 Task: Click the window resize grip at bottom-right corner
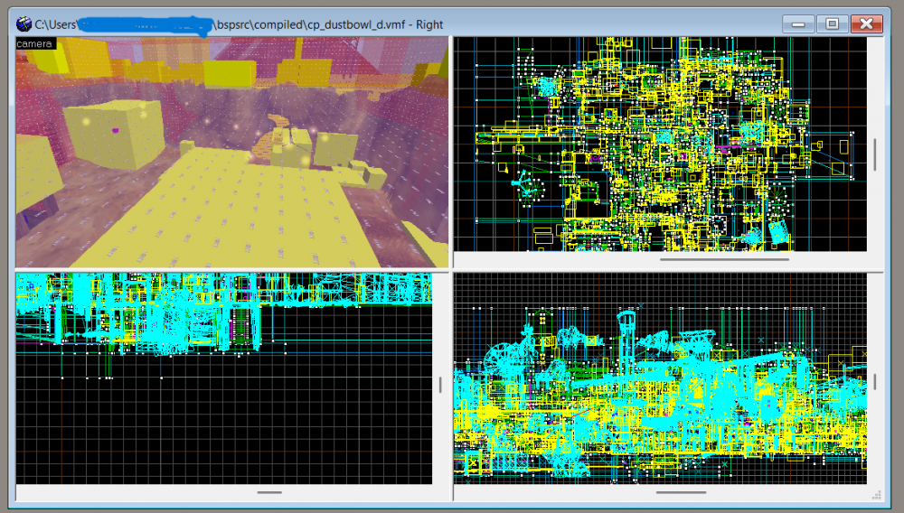(876, 494)
